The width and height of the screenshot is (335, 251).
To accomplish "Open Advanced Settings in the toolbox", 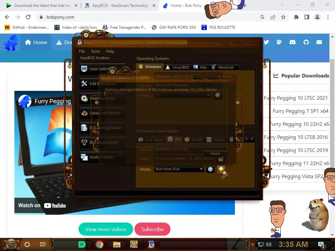I will pos(102,113).
